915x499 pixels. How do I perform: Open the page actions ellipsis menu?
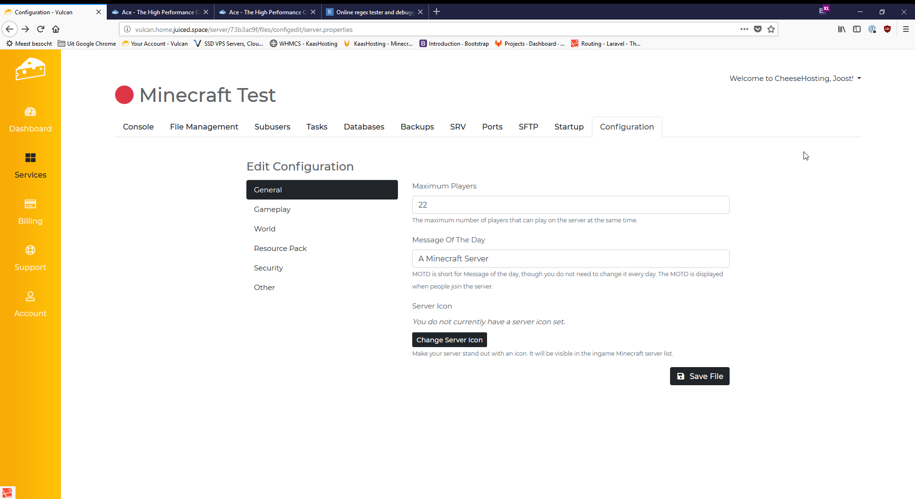pyautogui.click(x=744, y=30)
